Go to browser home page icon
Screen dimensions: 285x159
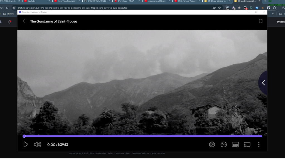click(x=7, y=8)
